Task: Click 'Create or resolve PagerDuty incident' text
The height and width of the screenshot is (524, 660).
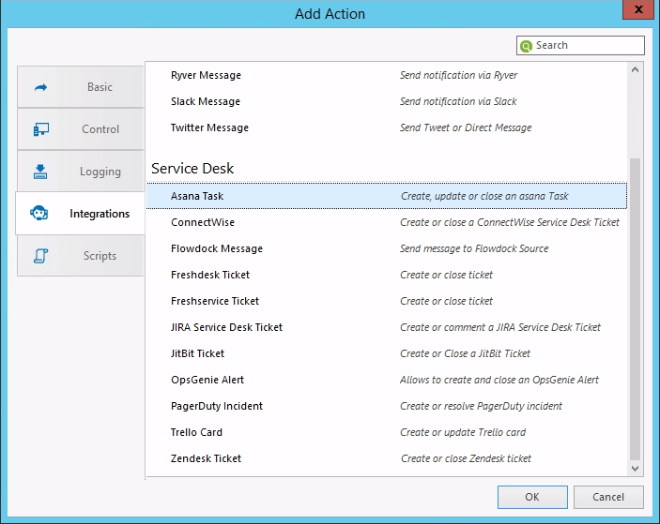Action: click(481, 406)
